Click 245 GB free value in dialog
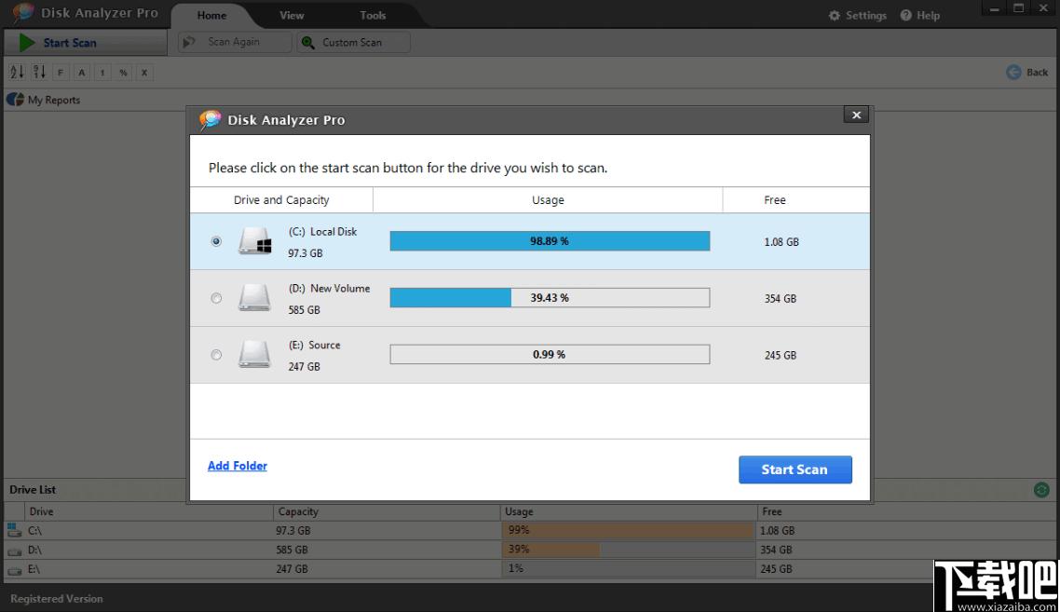1060x612 pixels. pos(781,355)
